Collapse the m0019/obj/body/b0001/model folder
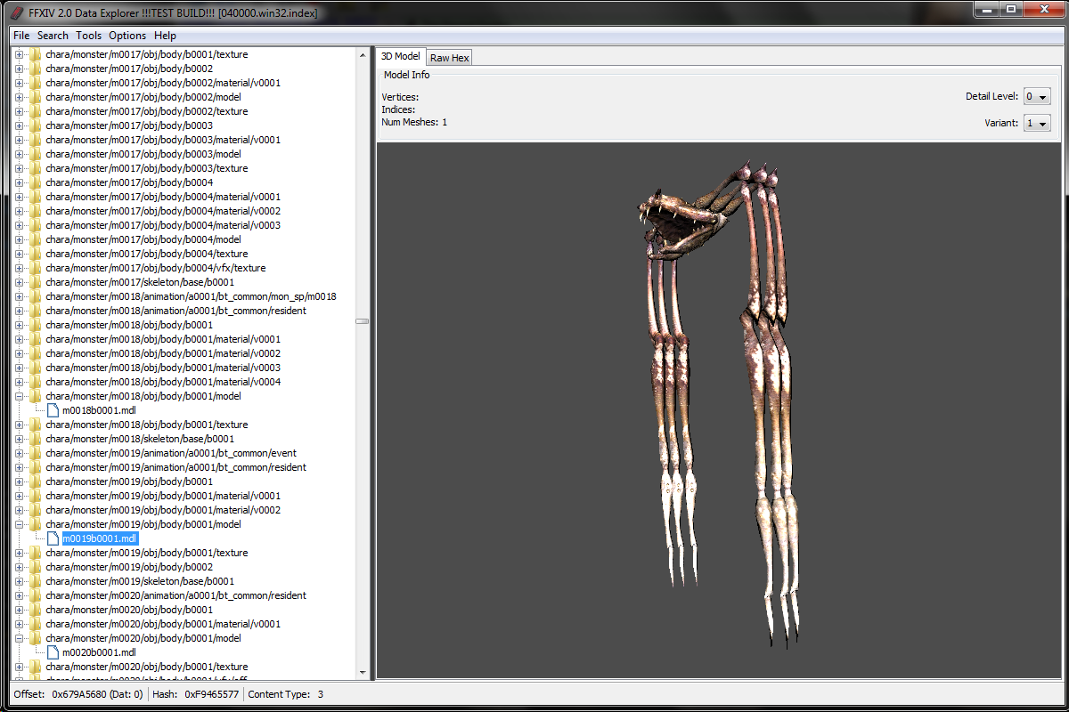Screen dimensions: 1069x712 (x=20, y=524)
